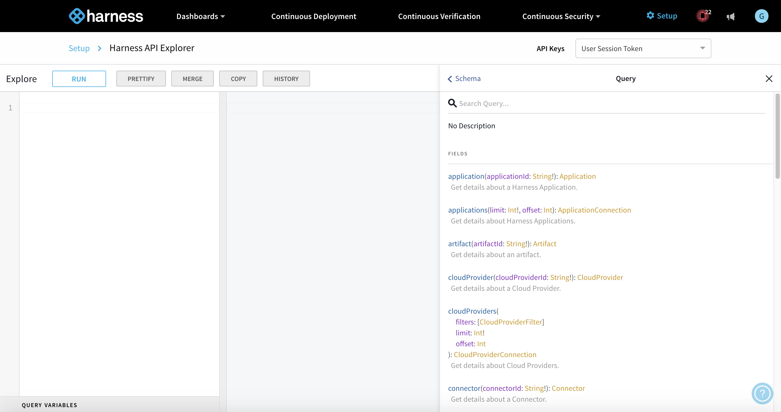Click the Setup gear icon
This screenshot has height=412, width=781.
(650, 15)
